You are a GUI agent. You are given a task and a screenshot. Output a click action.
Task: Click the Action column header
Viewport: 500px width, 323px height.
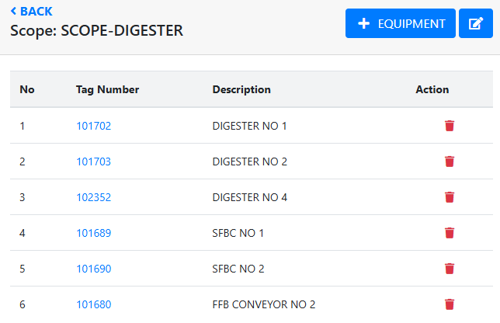click(x=432, y=89)
